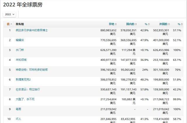Screen dimensions: 187x123
Task: Sort by the foreign % column
Action: pyautogui.click(x=180, y=24)
